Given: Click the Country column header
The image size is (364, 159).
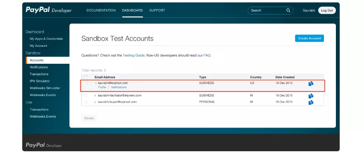Looking at the screenshot, I should click(x=256, y=77).
